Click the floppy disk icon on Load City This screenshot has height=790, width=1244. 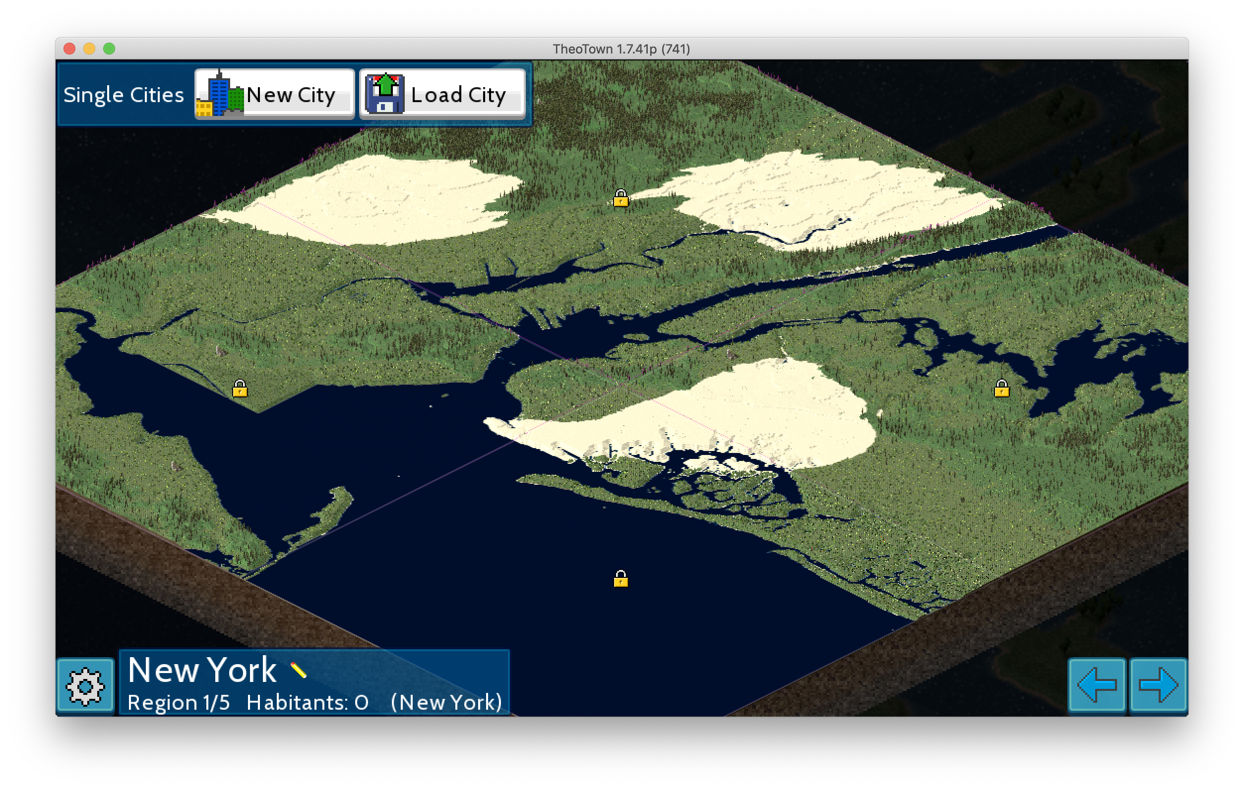pos(385,94)
